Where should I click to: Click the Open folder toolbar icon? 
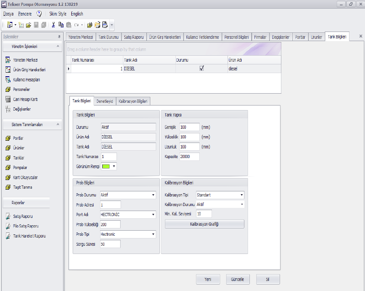(28, 25)
